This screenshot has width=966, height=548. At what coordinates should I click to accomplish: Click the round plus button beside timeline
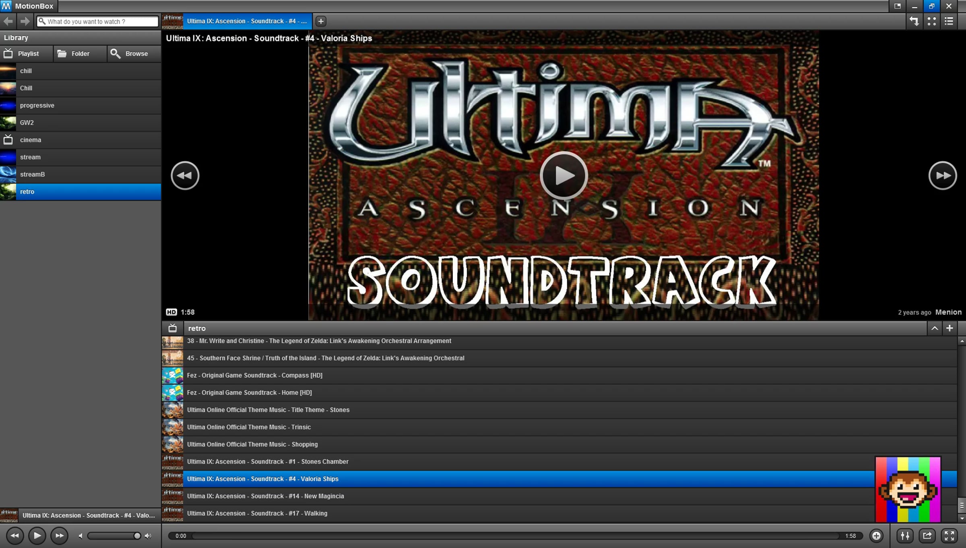pyautogui.click(x=876, y=536)
